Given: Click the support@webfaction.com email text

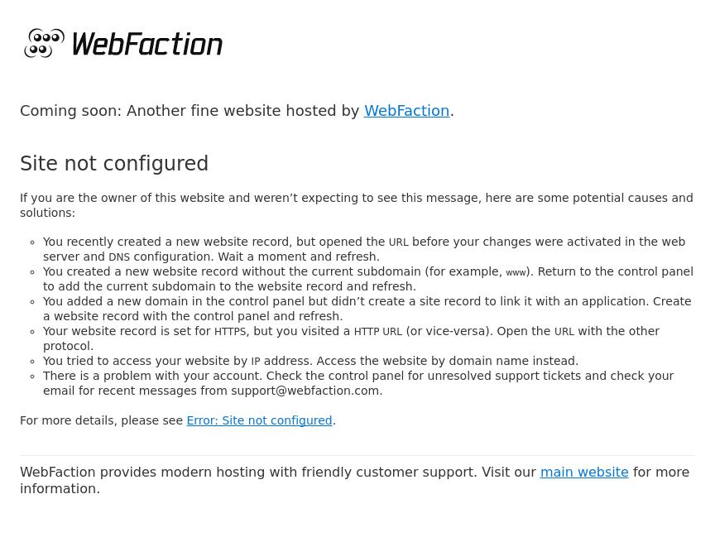Looking at the screenshot, I should pos(305,391).
